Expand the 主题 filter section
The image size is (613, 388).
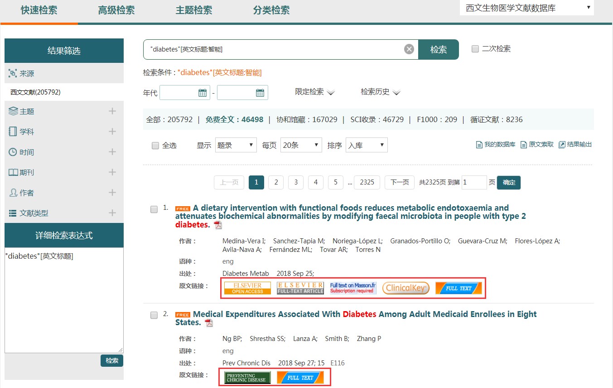click(x=112, y=111)
